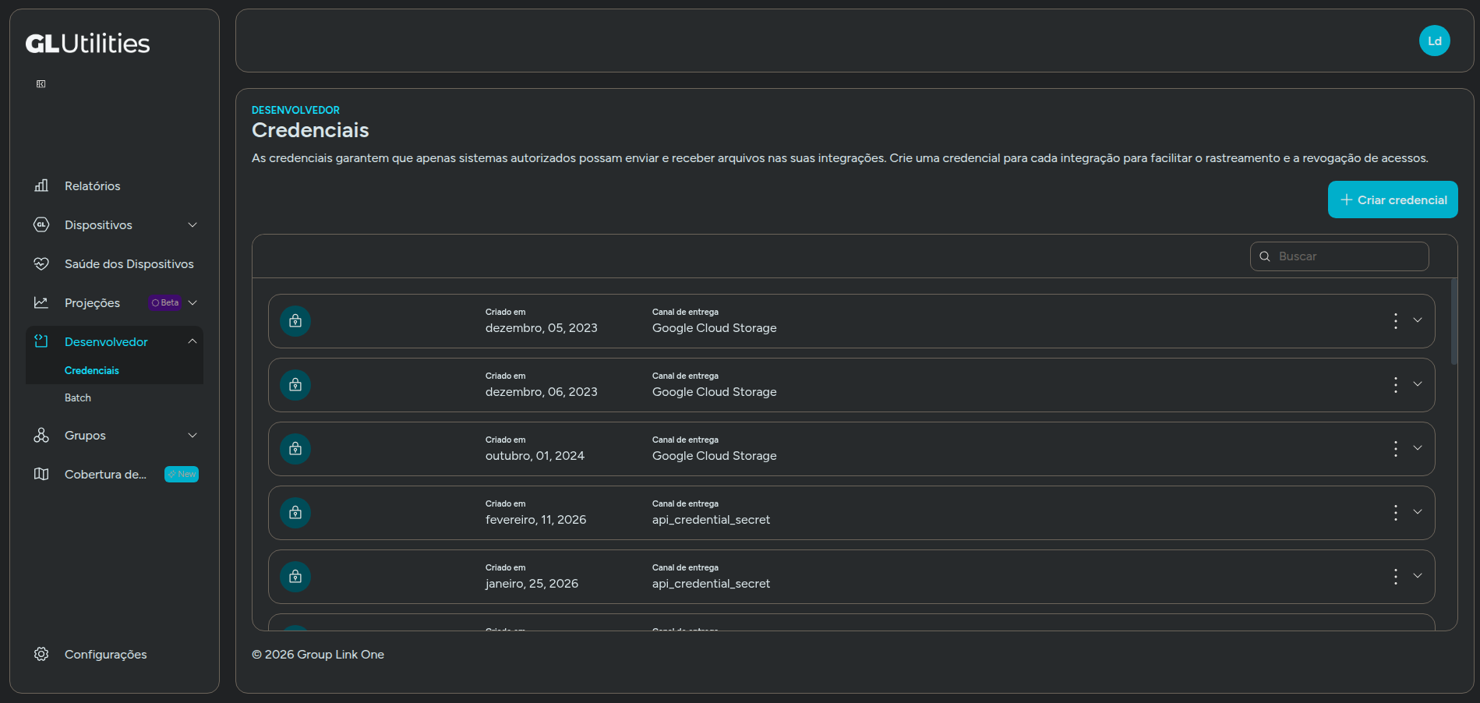Click the date dezembro, 05, 2023
Image resolution: width=1480 pixels, height=703 pixels.
[x=541, y=328]
